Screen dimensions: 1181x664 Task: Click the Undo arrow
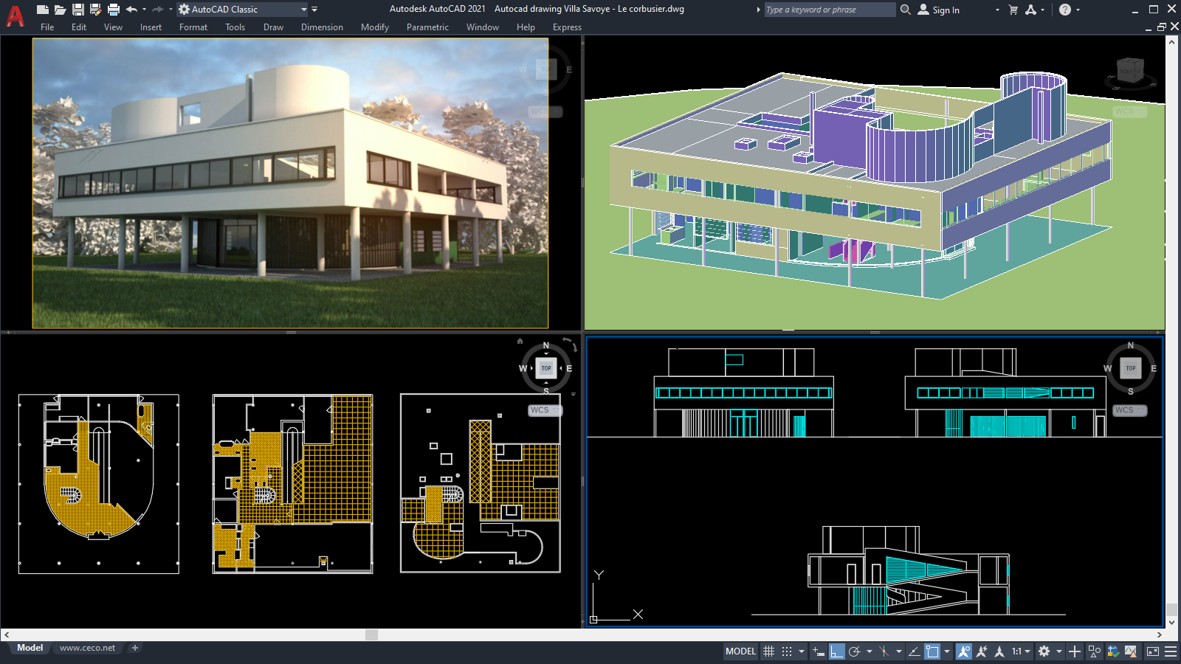pos(132,10)
